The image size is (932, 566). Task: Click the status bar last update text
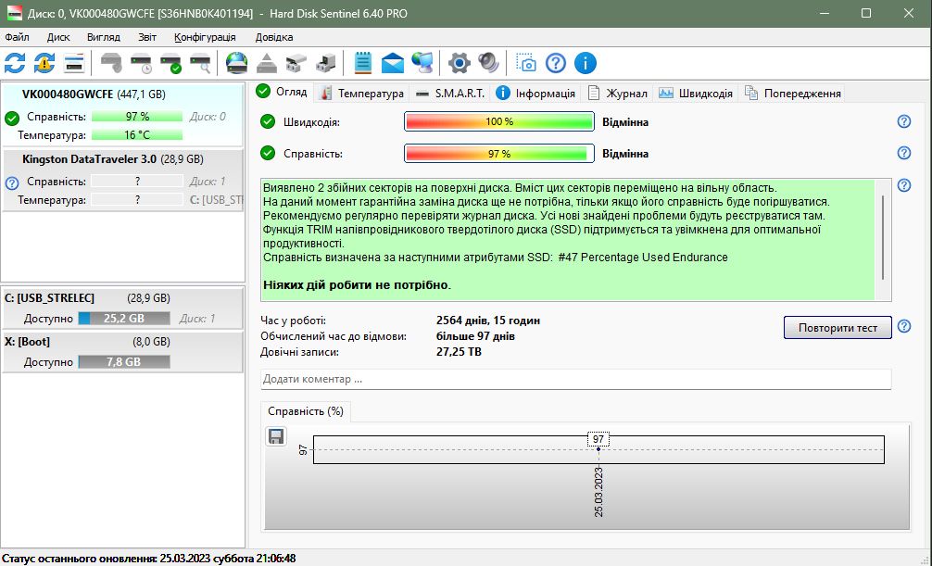click(148, 559)
